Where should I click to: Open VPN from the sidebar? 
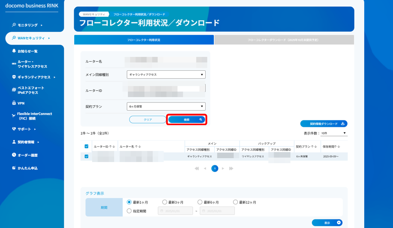21,103
